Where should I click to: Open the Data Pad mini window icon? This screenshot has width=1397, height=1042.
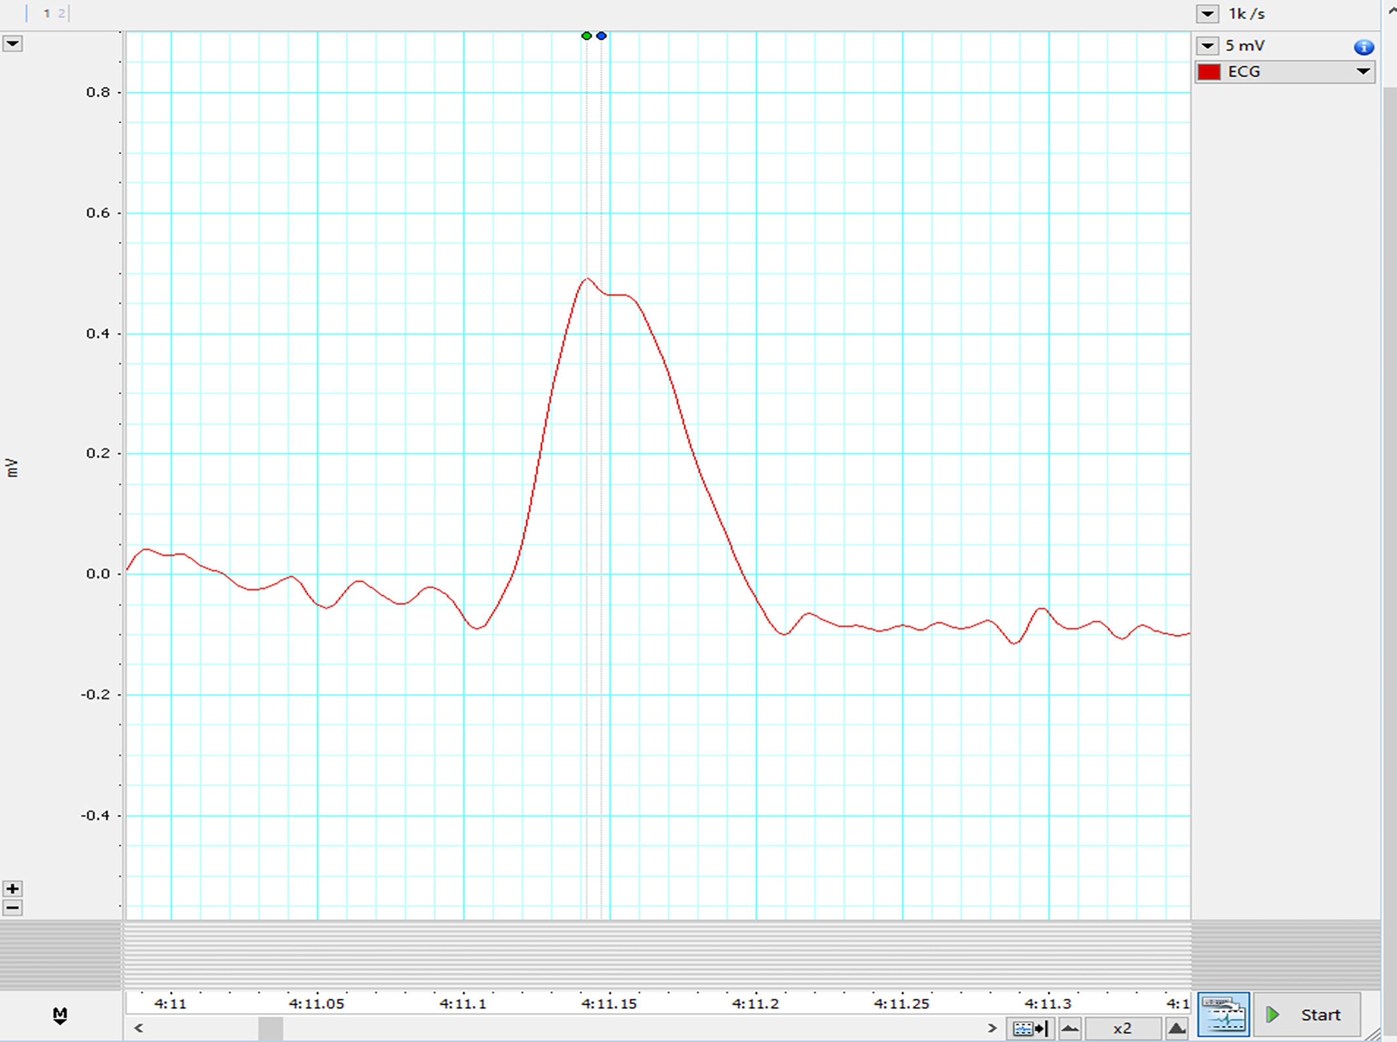(1224, 1014)
